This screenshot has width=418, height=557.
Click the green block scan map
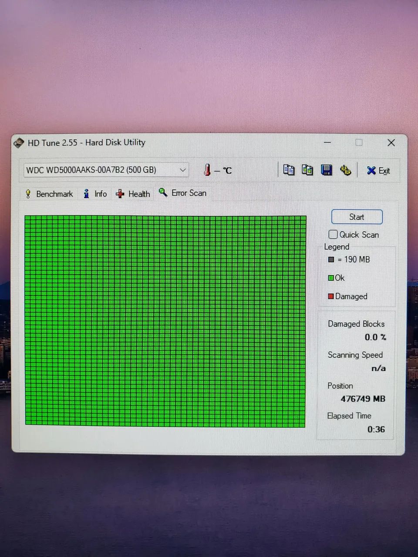(165, 321)
